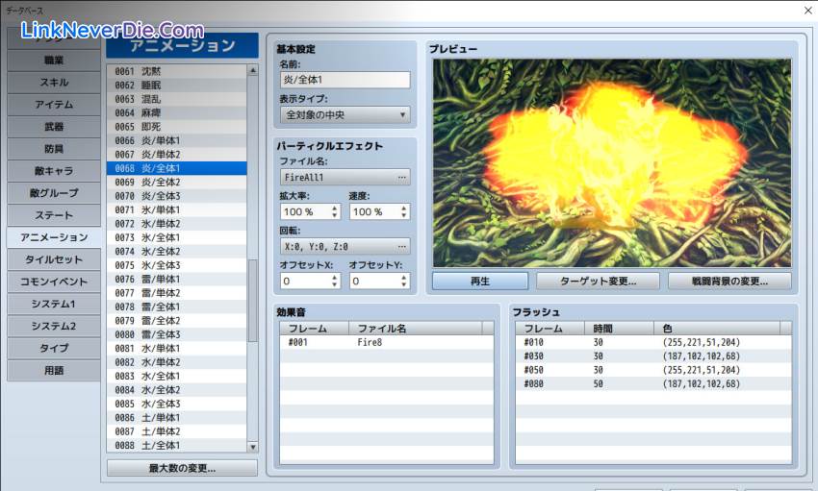Click the ターゲット変更 button
Image resolution: width=818 pixels, height=491 pixels.
598,282
